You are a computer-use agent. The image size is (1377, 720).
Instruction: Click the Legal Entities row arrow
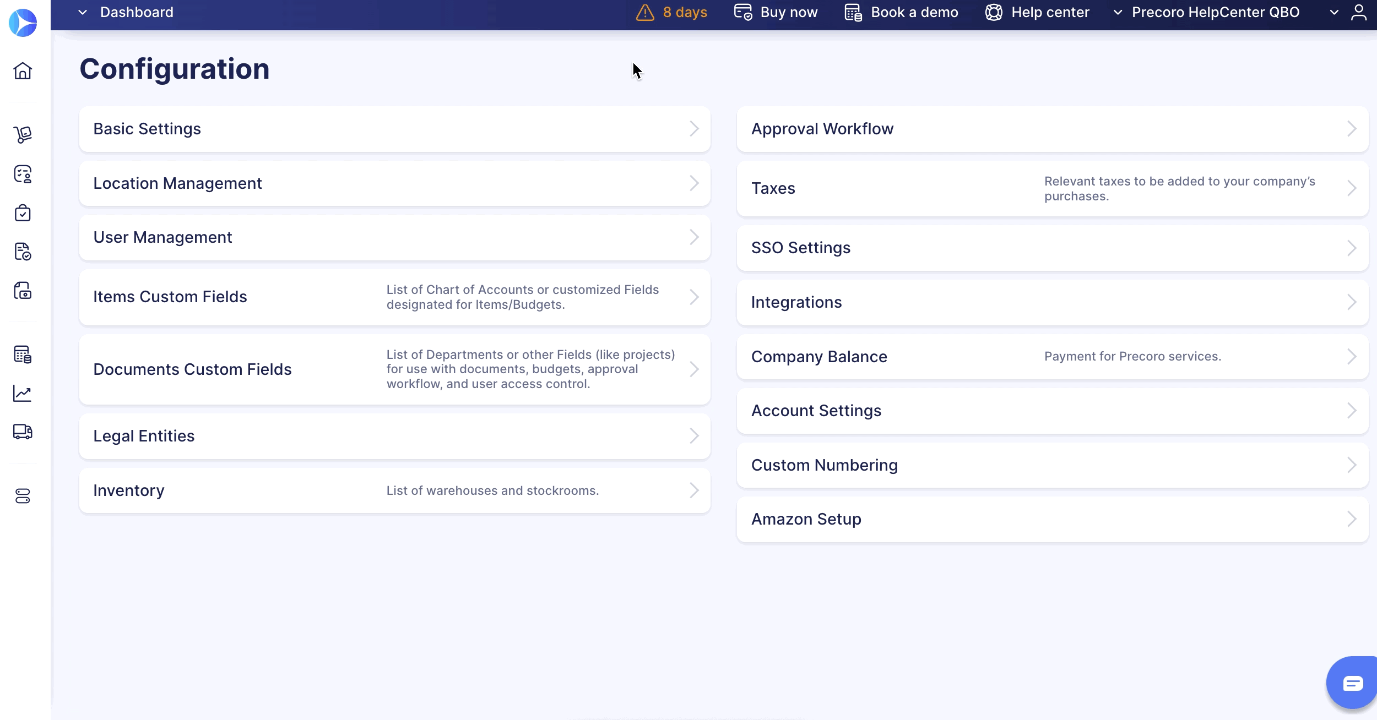(x=694, y=436)
